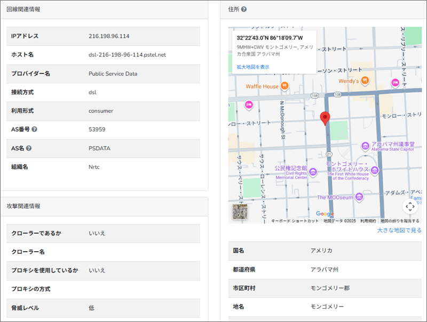Open the 拡大地図を表示 link
Viewport: 427px width, 322px height.
coord(253,67)
